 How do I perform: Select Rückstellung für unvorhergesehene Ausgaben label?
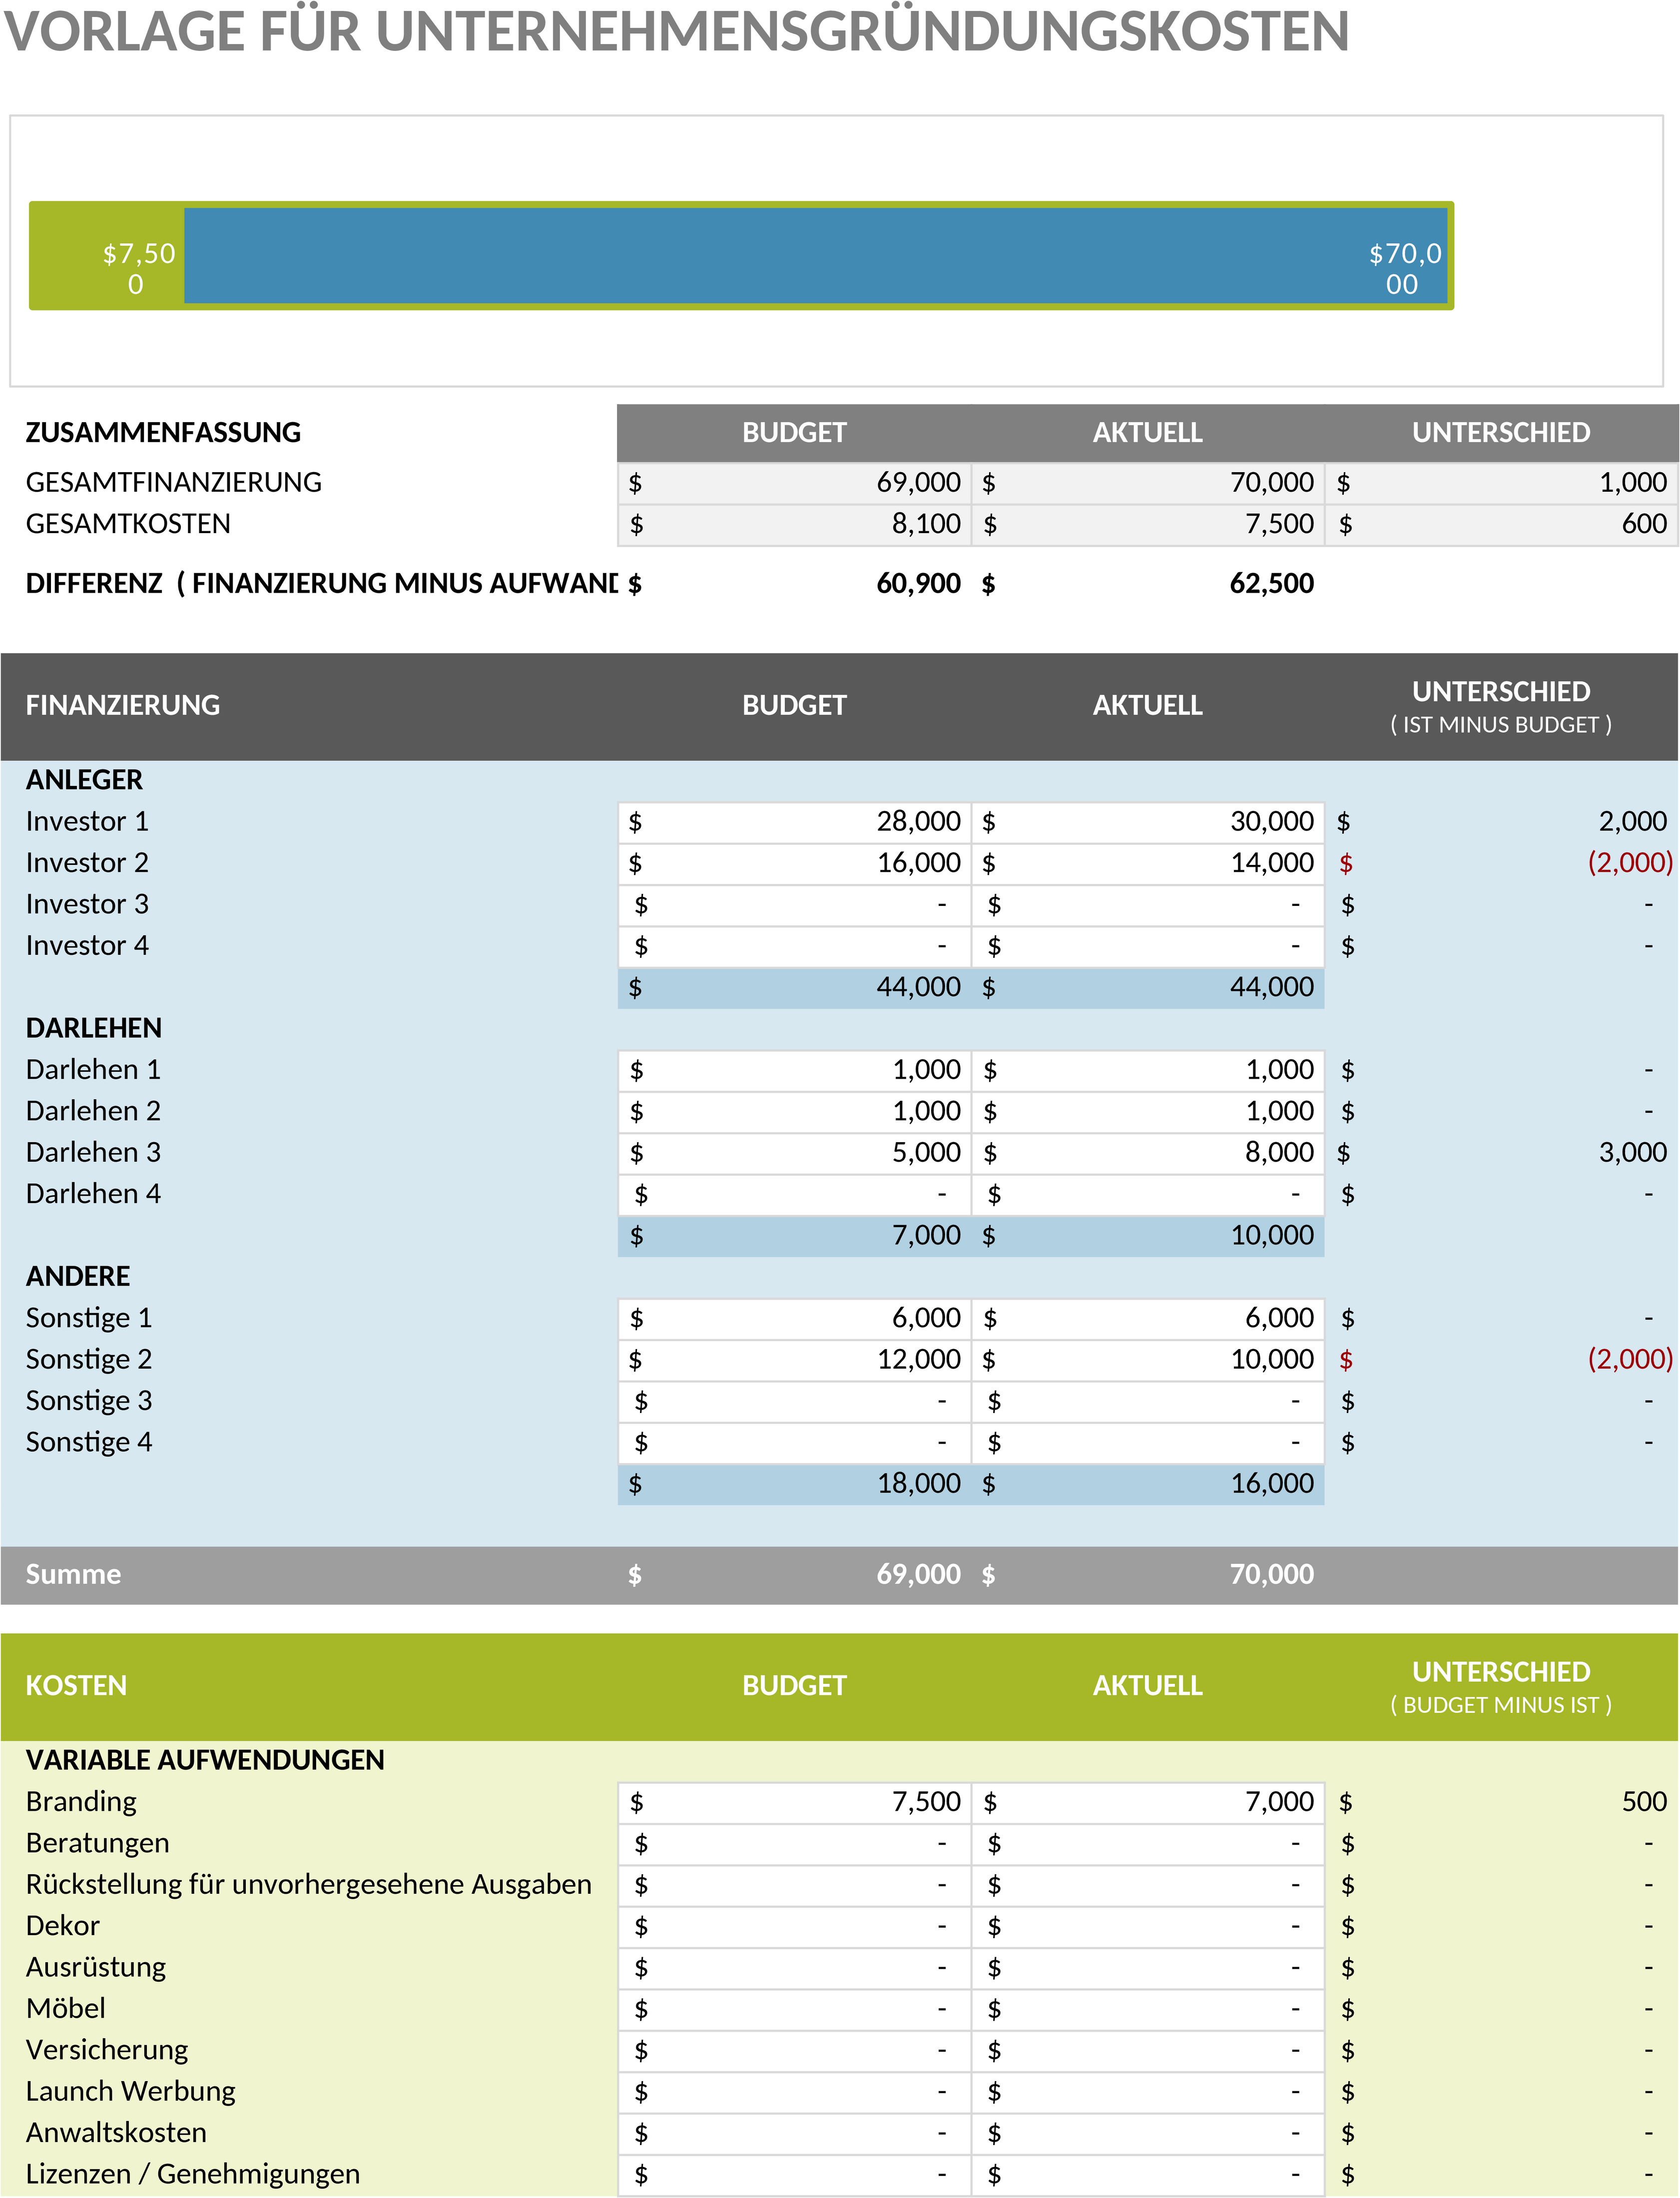coord(308,1885)
